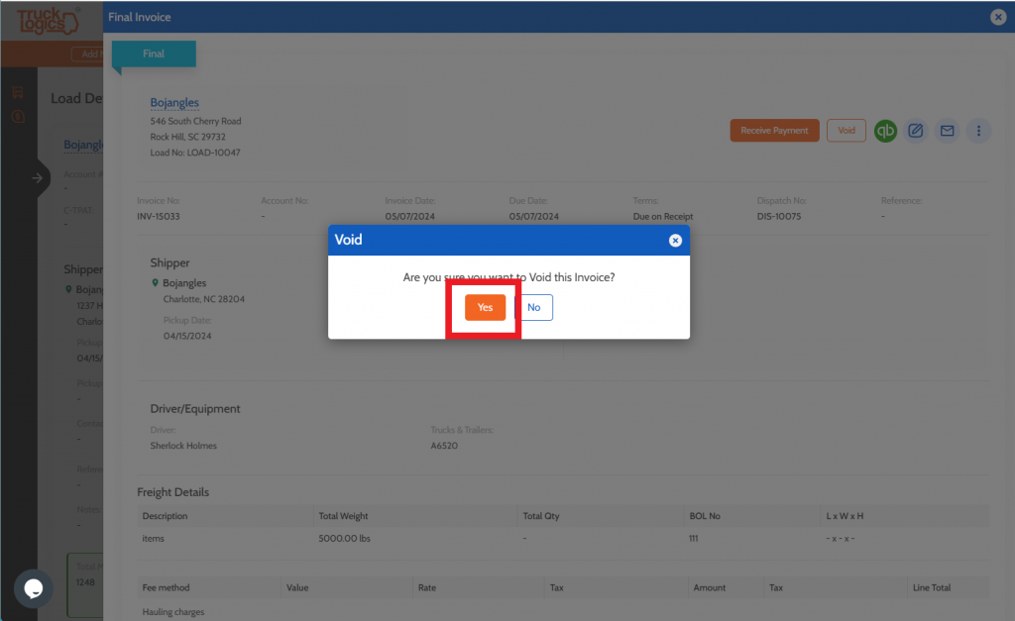This screenshot has height=621, width=1015.
Task: Click the green QuickBooks icon
Action: (x=885, y=131)
